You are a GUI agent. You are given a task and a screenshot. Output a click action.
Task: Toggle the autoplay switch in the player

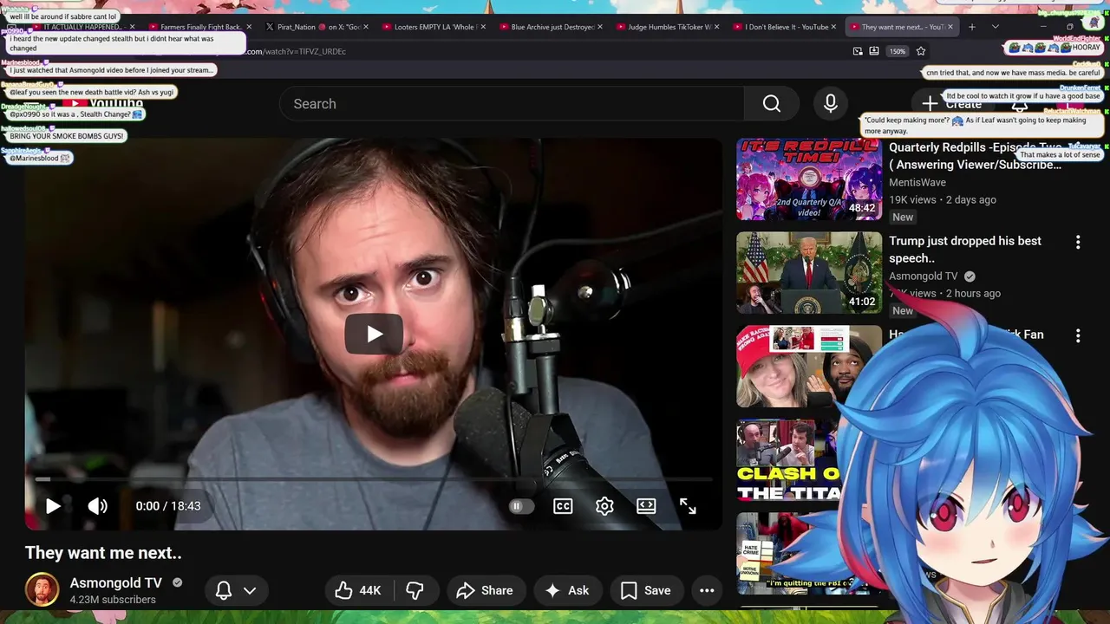coord(521,506)
